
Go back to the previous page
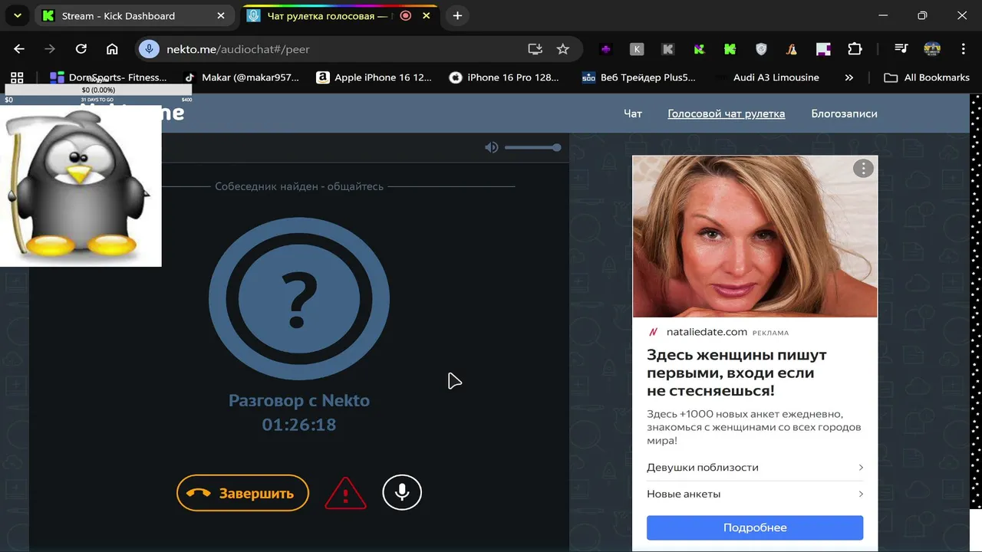pyautogui.click(x=19, y=49)
